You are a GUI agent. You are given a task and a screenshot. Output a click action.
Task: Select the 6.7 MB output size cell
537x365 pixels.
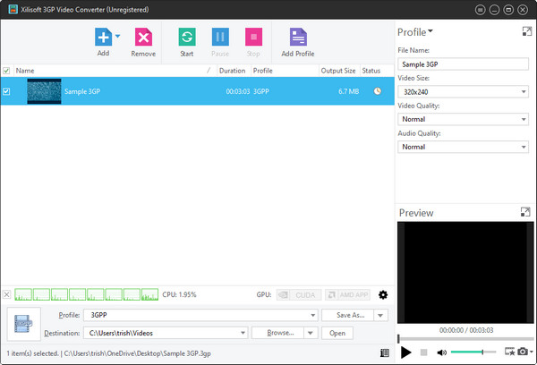(349, 91)
